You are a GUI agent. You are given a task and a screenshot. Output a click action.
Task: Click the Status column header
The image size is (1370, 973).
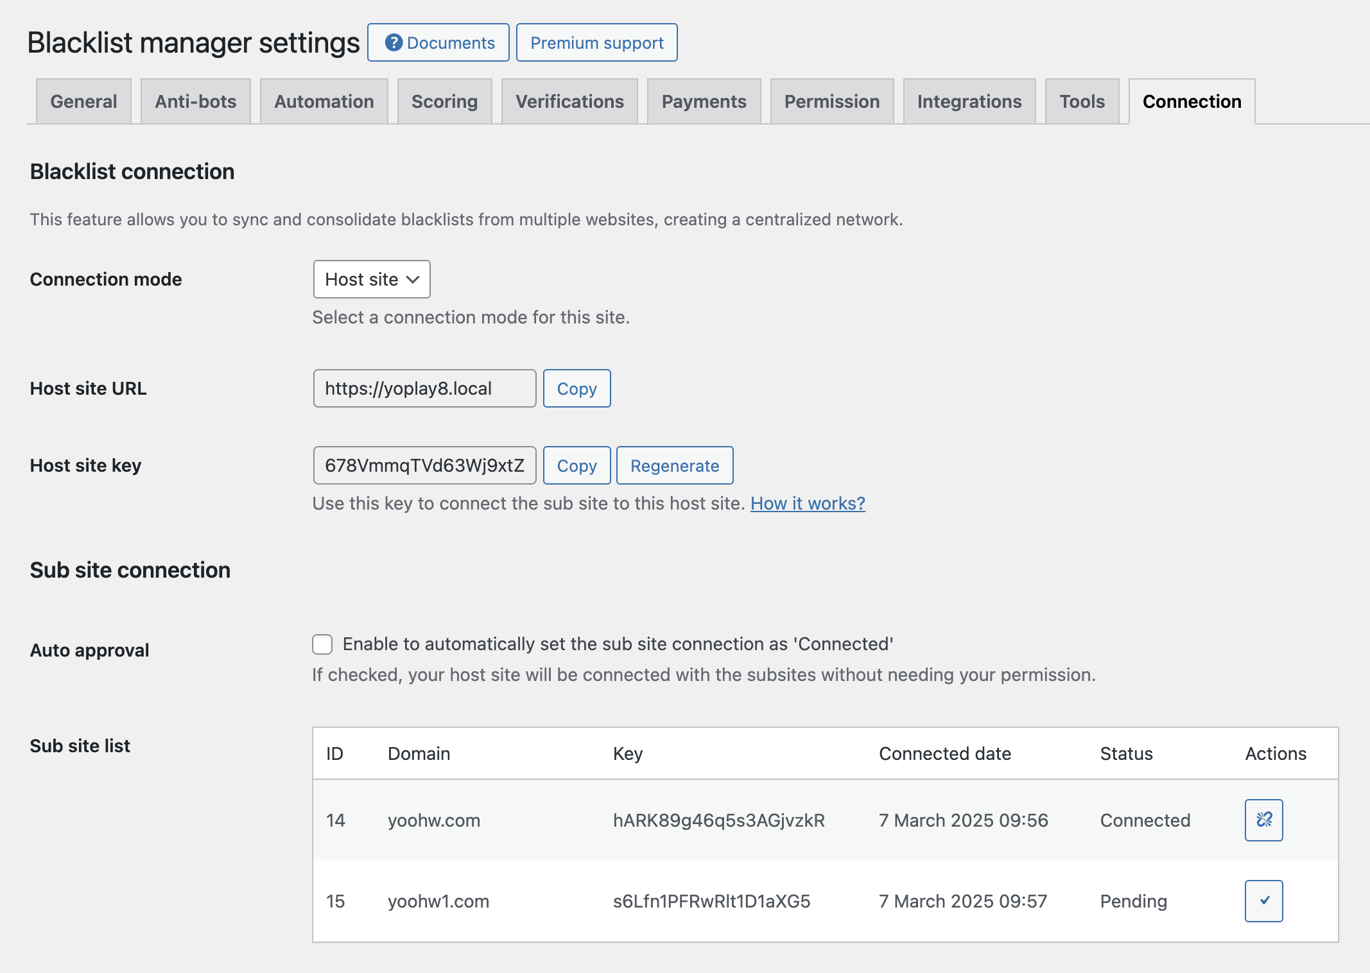pyautogui.click(x=1127, y=753)
